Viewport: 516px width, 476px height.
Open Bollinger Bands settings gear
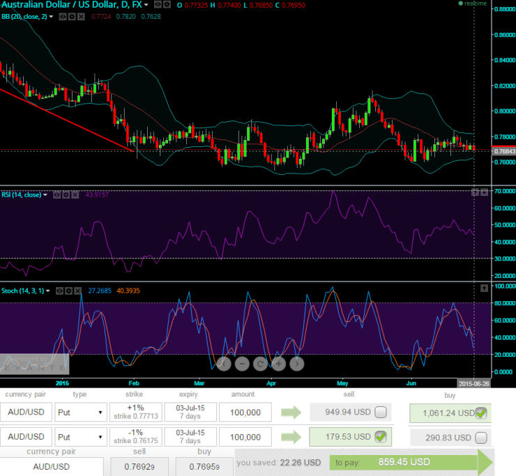coord(72,16)
